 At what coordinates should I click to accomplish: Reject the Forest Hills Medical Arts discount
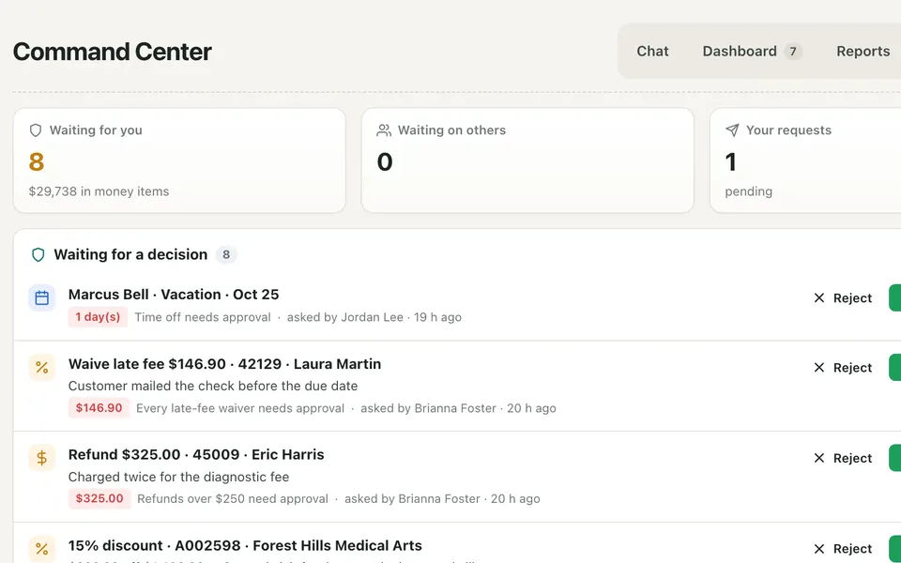pos(843,549)
